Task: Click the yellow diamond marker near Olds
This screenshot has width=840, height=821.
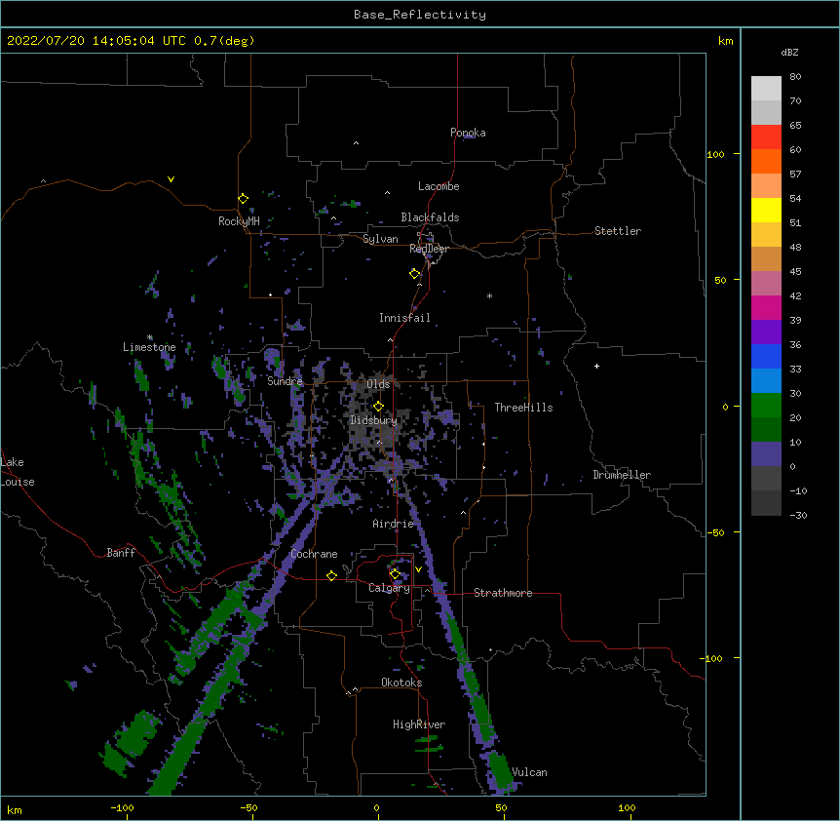Action: (x=378, y=407)
